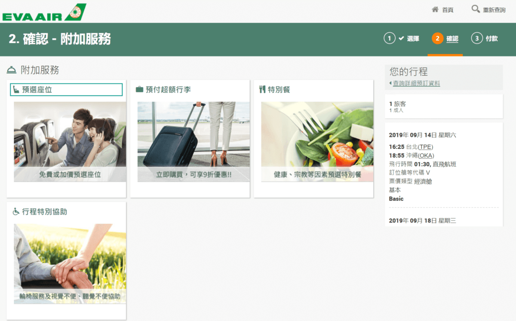Click the fork and knife icon beside 特別餐

262,89
